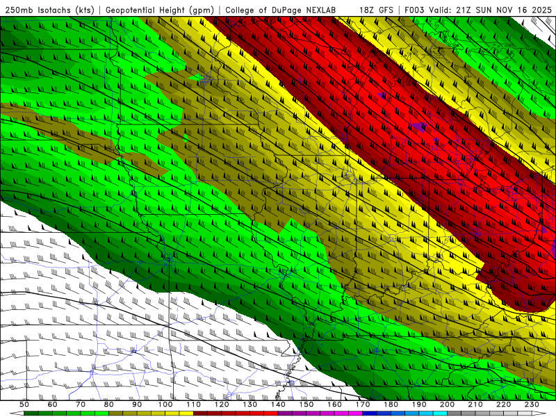Select the 180 kt legend label
The height and width of the screenshot is (417, 556).
391,404
